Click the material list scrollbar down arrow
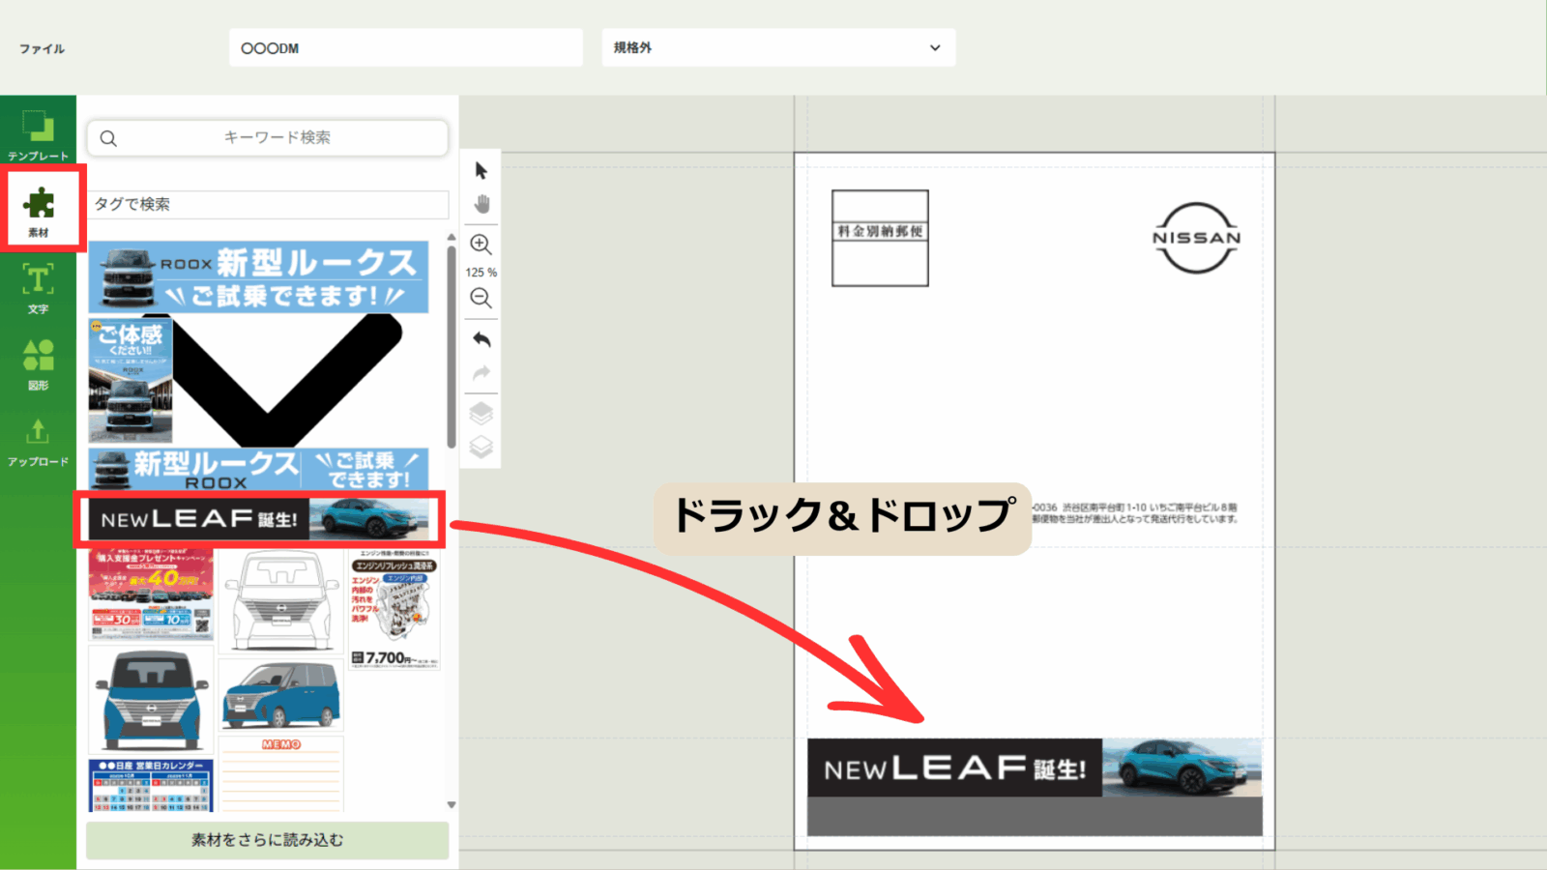The width and height of the screenshot is (1547, 870). coord(452,804)
